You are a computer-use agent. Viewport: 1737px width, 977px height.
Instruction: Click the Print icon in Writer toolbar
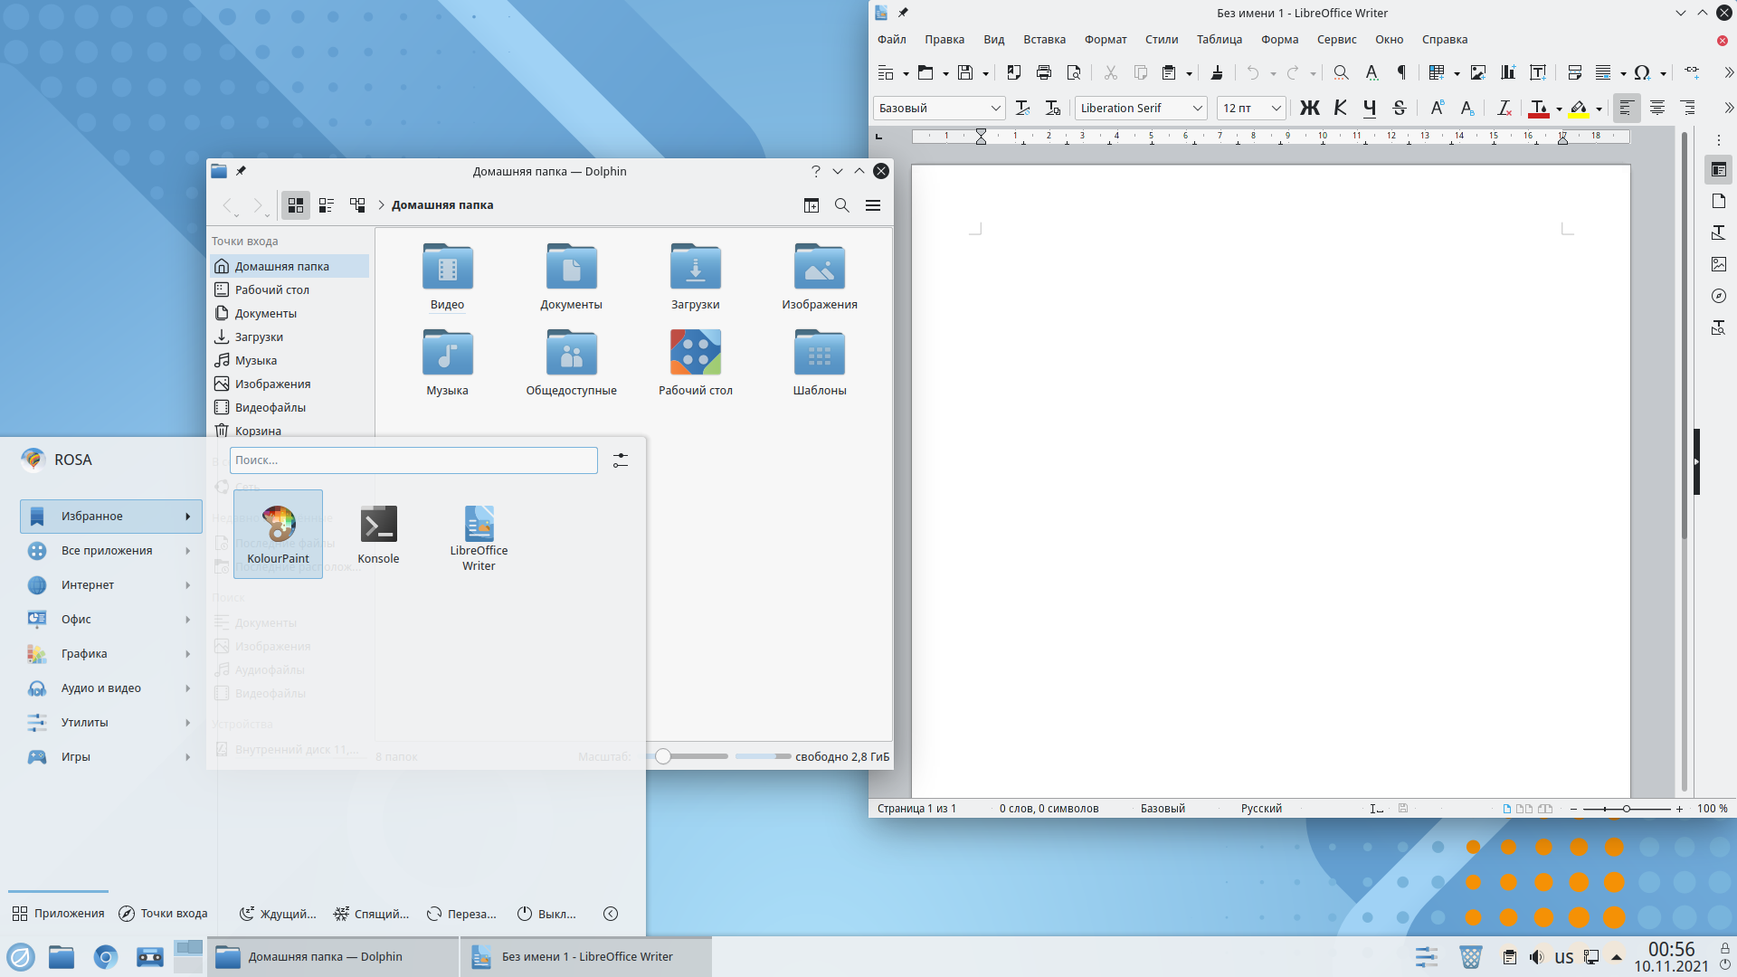tap(1044, 73)
